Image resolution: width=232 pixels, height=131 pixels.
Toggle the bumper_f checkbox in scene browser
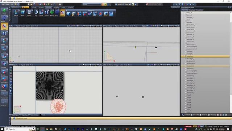186,22
